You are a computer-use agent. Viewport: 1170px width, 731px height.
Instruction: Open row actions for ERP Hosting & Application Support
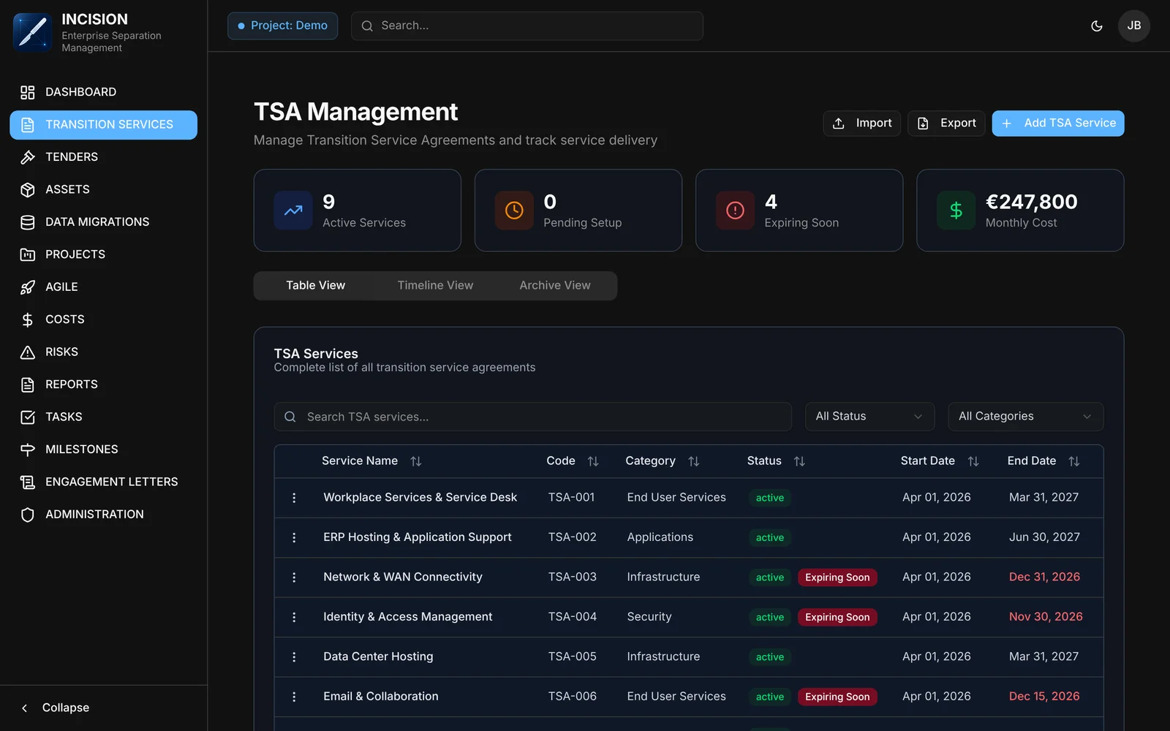point(294,538)
